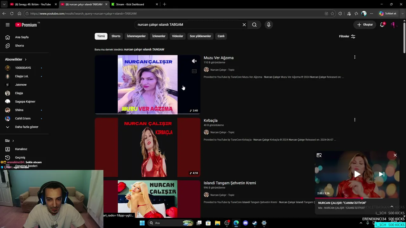The image size is (406, 228).
Task: Expand the miniplayer to full watch page
Action: point(319,155)
